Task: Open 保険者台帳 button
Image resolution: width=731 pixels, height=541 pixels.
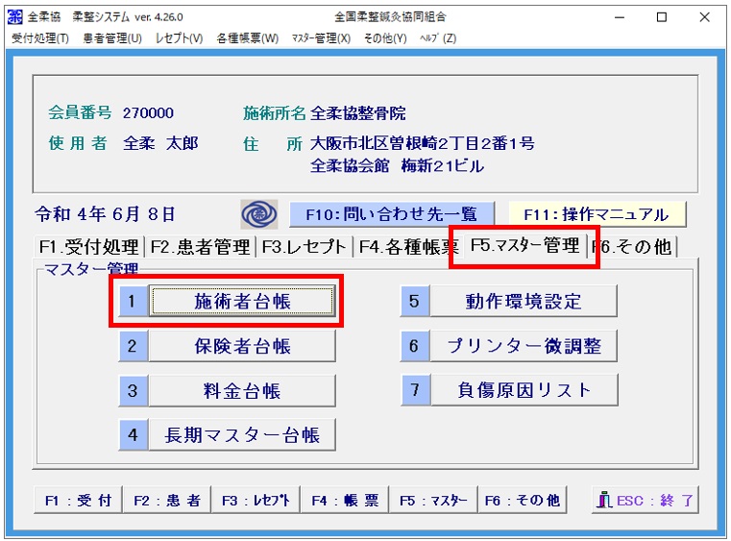Action: coord(242,346)
